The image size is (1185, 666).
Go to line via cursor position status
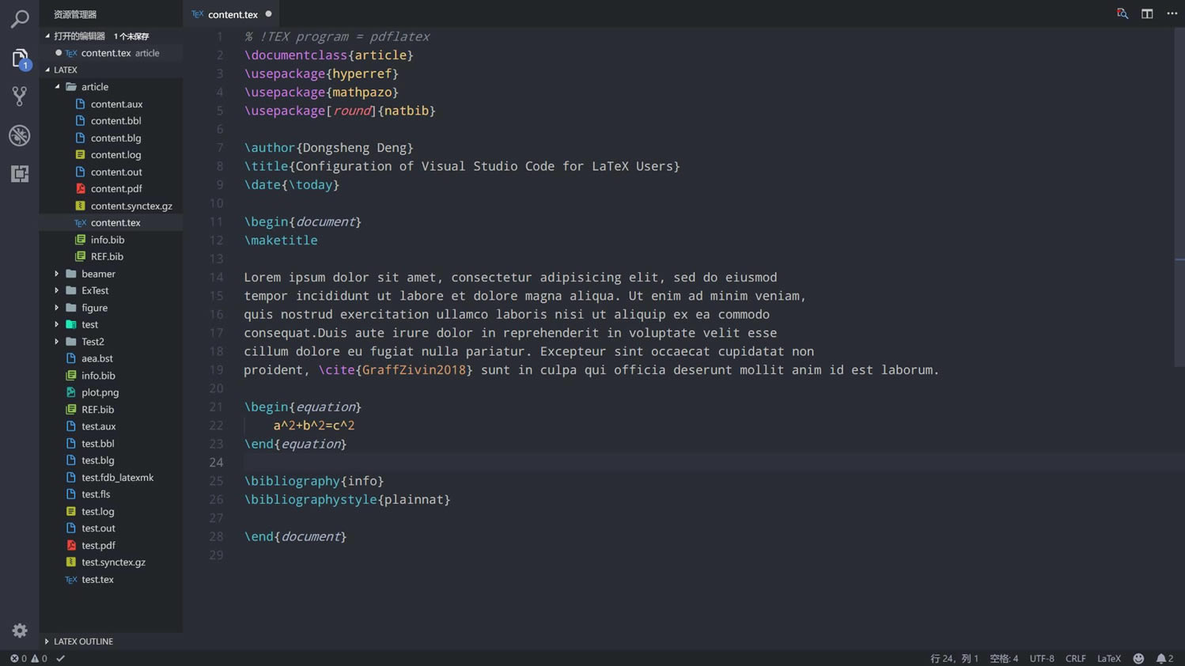[954, 658]
